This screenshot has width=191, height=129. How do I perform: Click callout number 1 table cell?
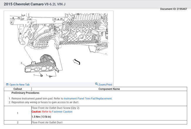18,113
